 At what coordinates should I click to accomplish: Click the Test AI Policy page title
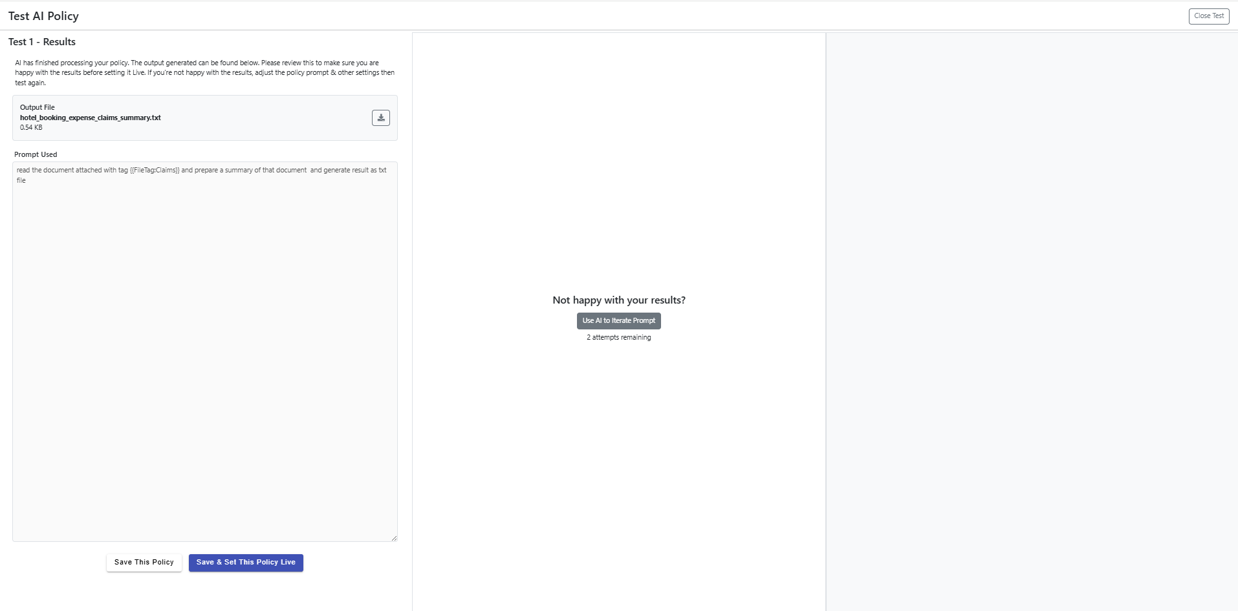(x=43, y=16)
